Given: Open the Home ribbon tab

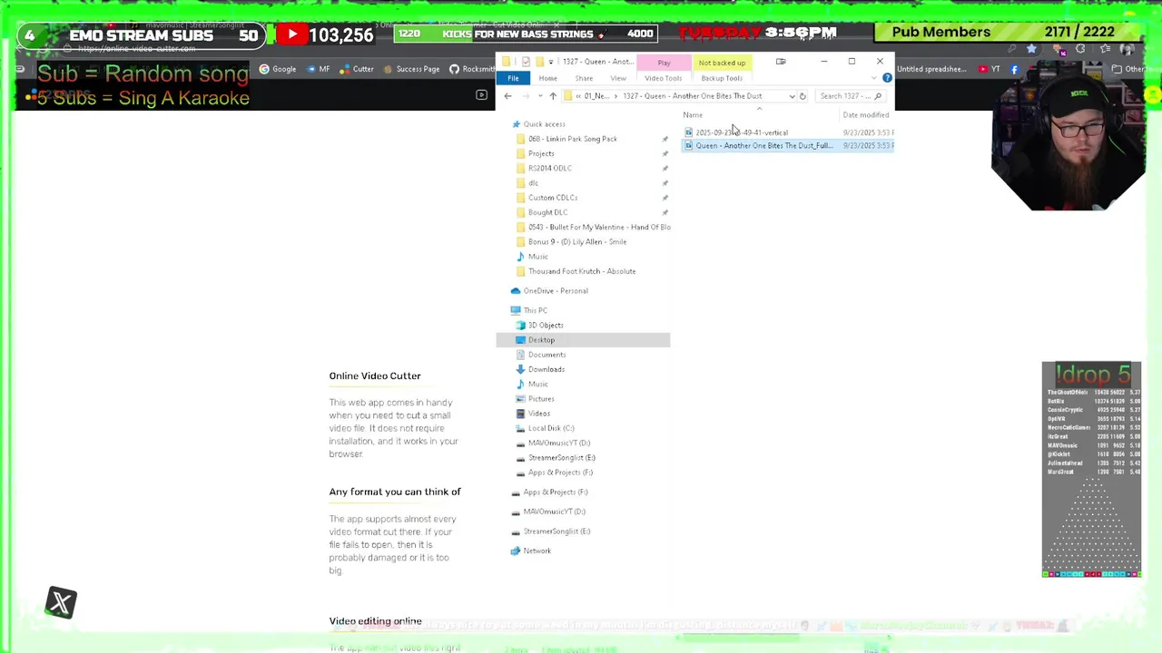Looking at the screenshot, I should (x=547, y=78).
